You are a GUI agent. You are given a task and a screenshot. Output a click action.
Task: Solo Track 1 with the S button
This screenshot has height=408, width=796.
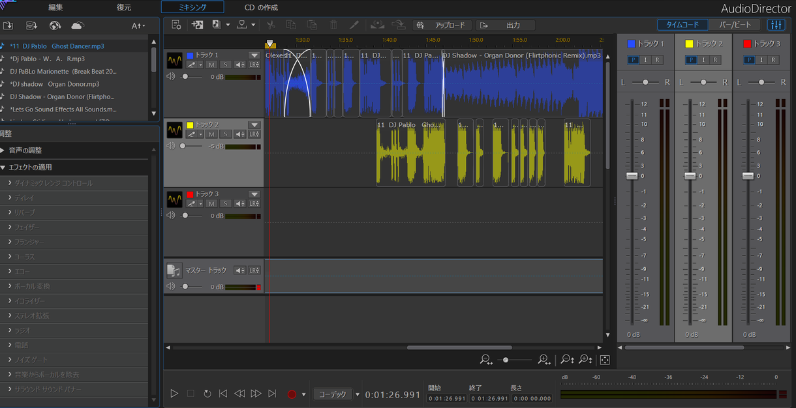click(x=225, y=65)
